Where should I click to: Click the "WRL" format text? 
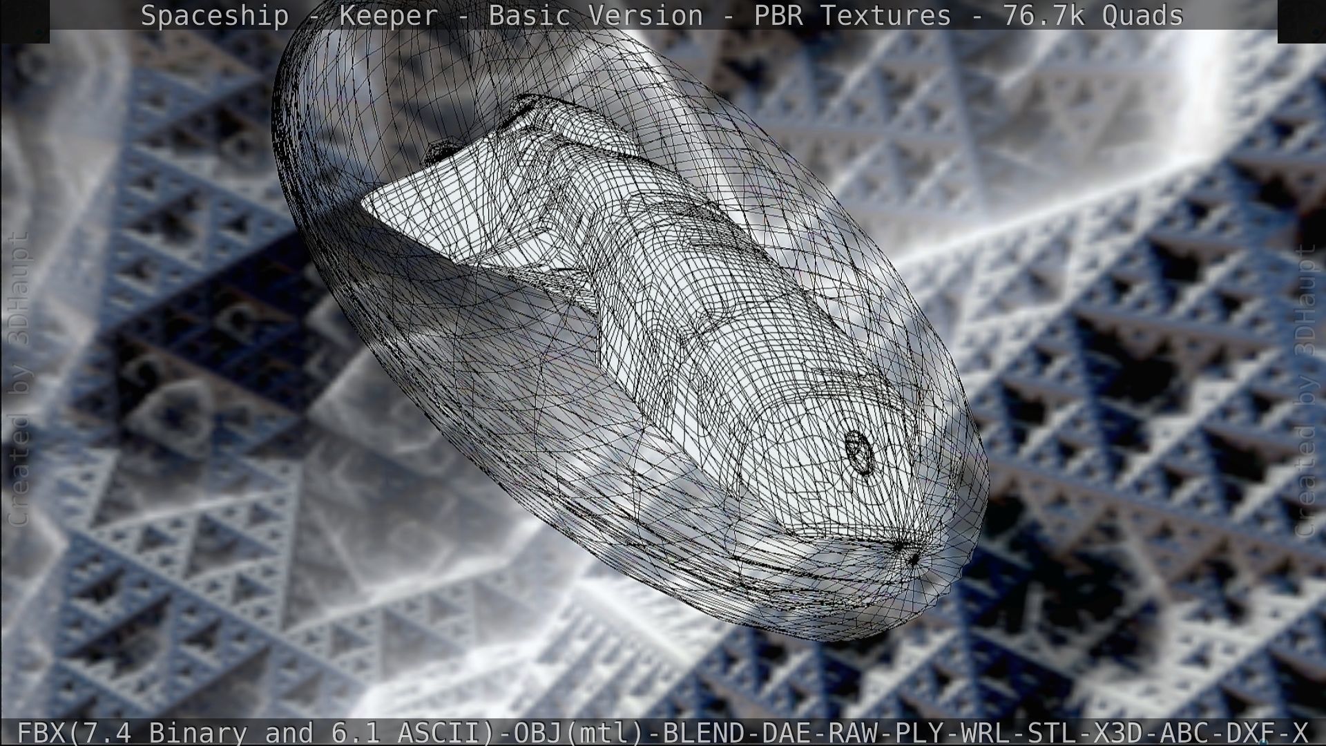pos(985,732)
